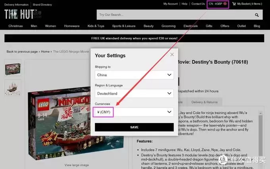Switch to Delivery & Returns tab
The height and width of the screenshot is (169, 270).
(204, 102)
